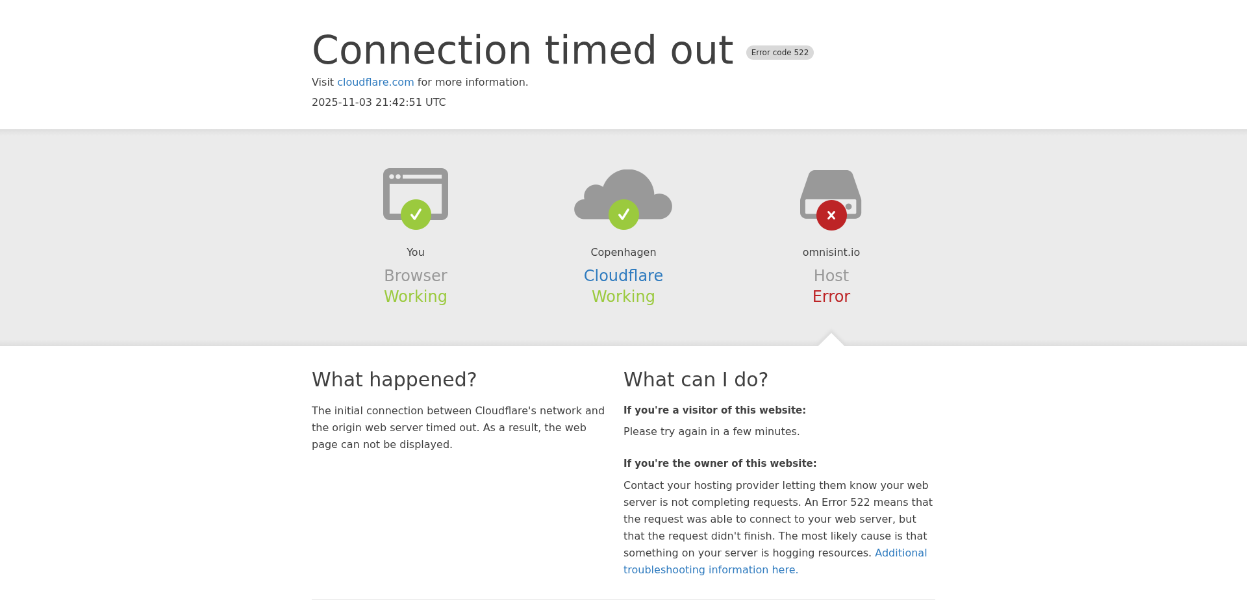
Task: Click the Copenhagen location label
Action: click(x=623, y=253)
